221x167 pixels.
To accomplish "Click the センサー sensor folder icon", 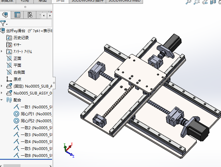I will click(9, 45).
